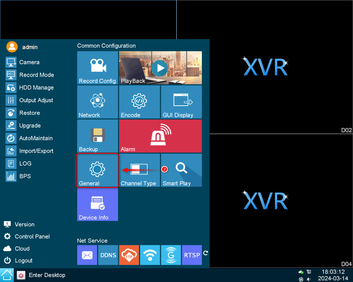Open the General settings gear tile
Image resolution: width=353 pixels, height=282 pixels.
pos(97,170)
